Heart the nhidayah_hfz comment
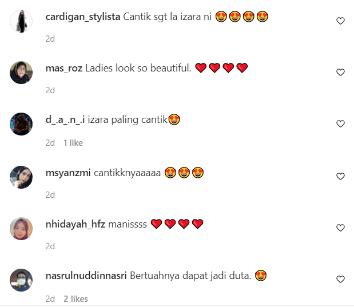The image size is (354, 307). point(340,228)
